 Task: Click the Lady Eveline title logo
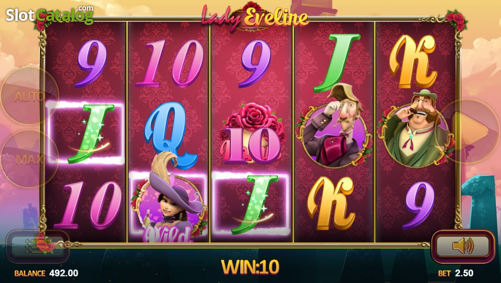254,17
